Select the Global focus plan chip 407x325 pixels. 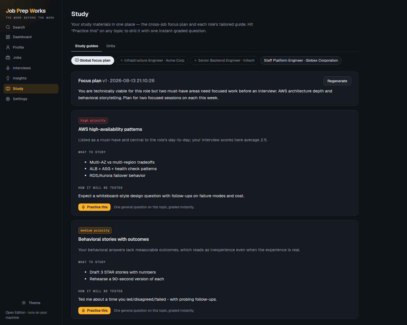pos(93,60)
